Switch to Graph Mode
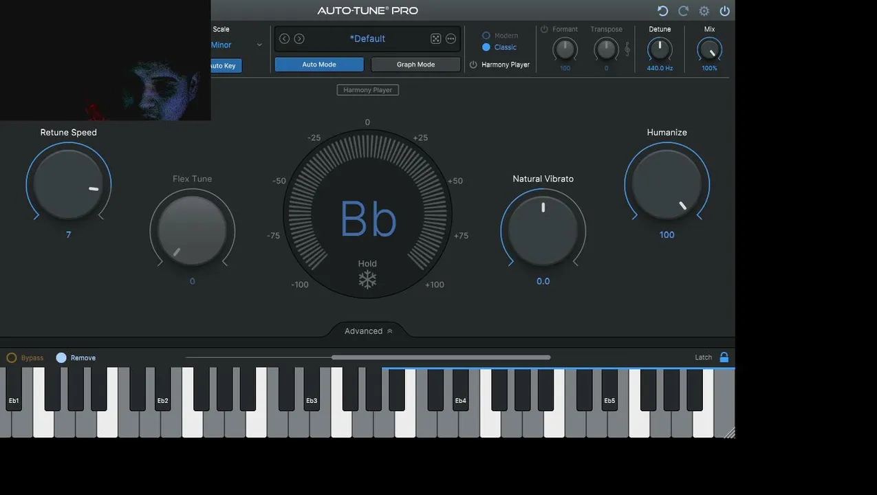877x495 pixels. (415, 65)
